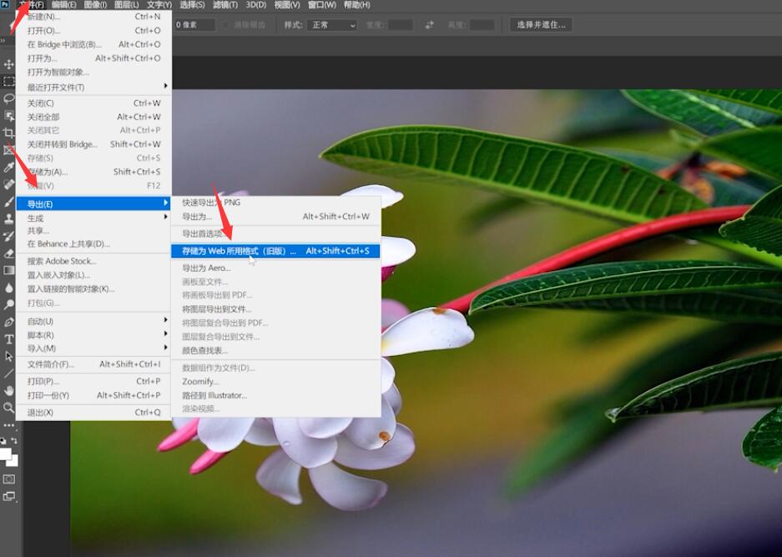The width and height of the screenshot is (782, 557).
Task: Click the swap width and height icon
Action: (x=429, y=24)
